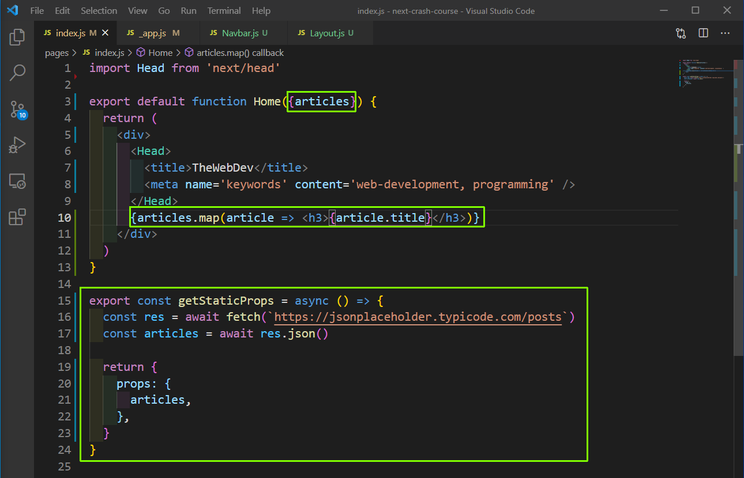Click the 'next/head' import string

(243, 68)
